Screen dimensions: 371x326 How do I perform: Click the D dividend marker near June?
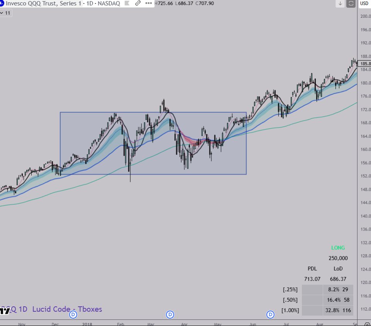pyautogui.click(x=270, y=315)
